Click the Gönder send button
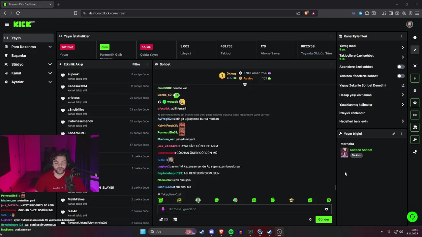Image resolution: width=422 pixels, height=237 pixels. 323,220
